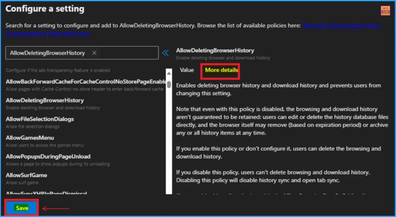Click the 'Allow surf game' description
The width and height of the screenshot is (396, 217).
(22, 183)
